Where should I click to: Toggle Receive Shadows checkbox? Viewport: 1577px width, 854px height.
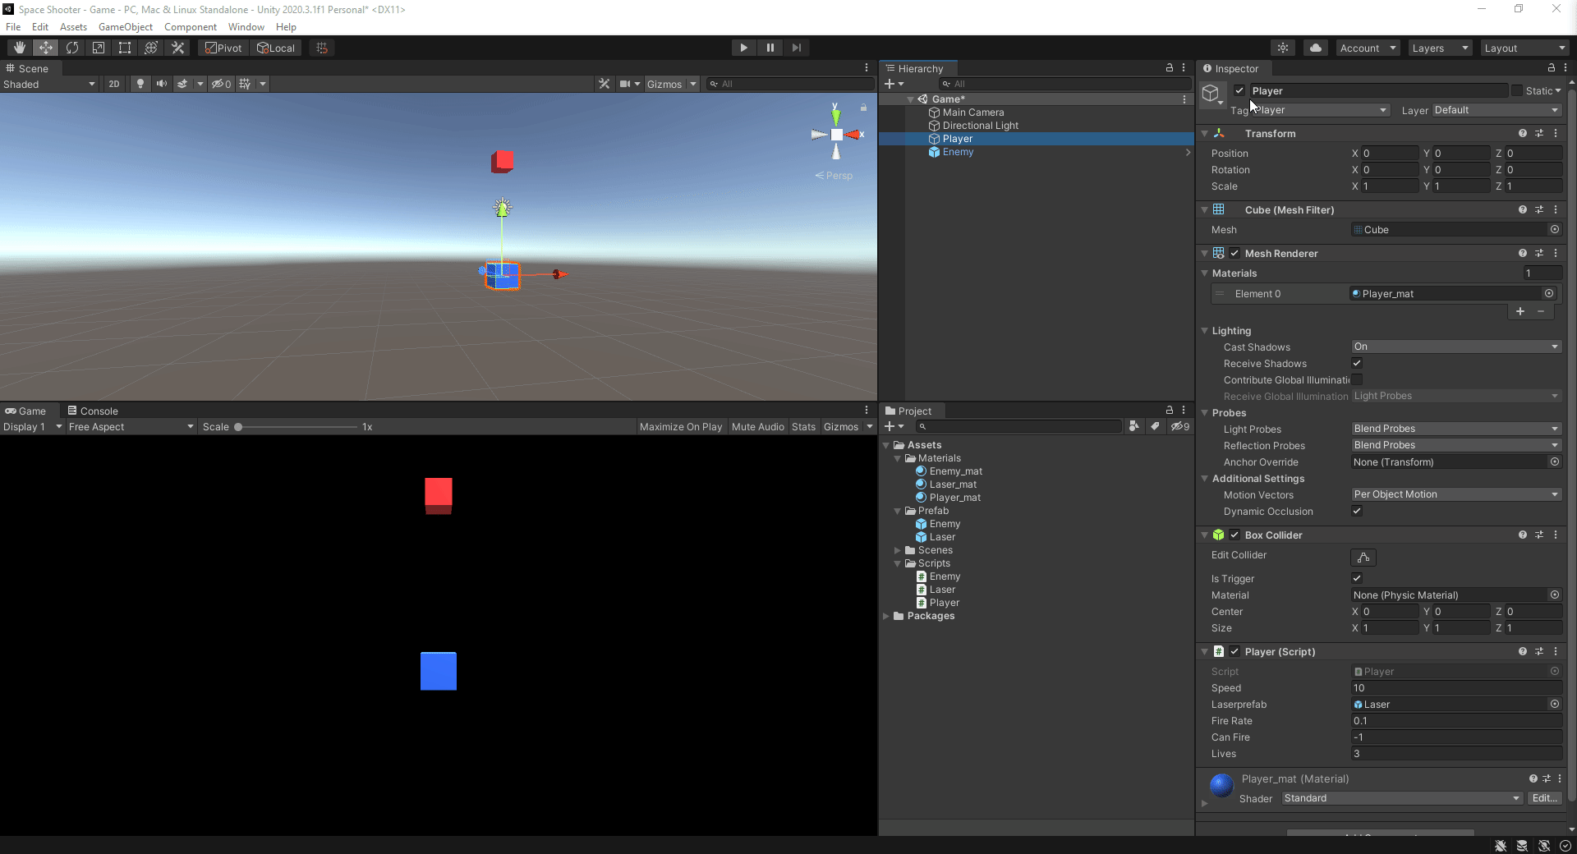coord(1357,363)
